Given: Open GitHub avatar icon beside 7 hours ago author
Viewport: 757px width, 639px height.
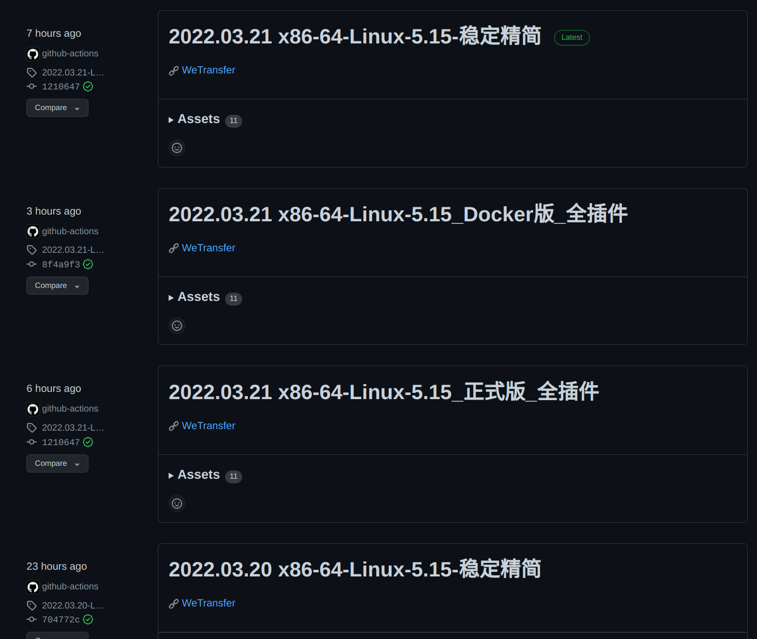Looking at the screenshot, I should [33, 54].
